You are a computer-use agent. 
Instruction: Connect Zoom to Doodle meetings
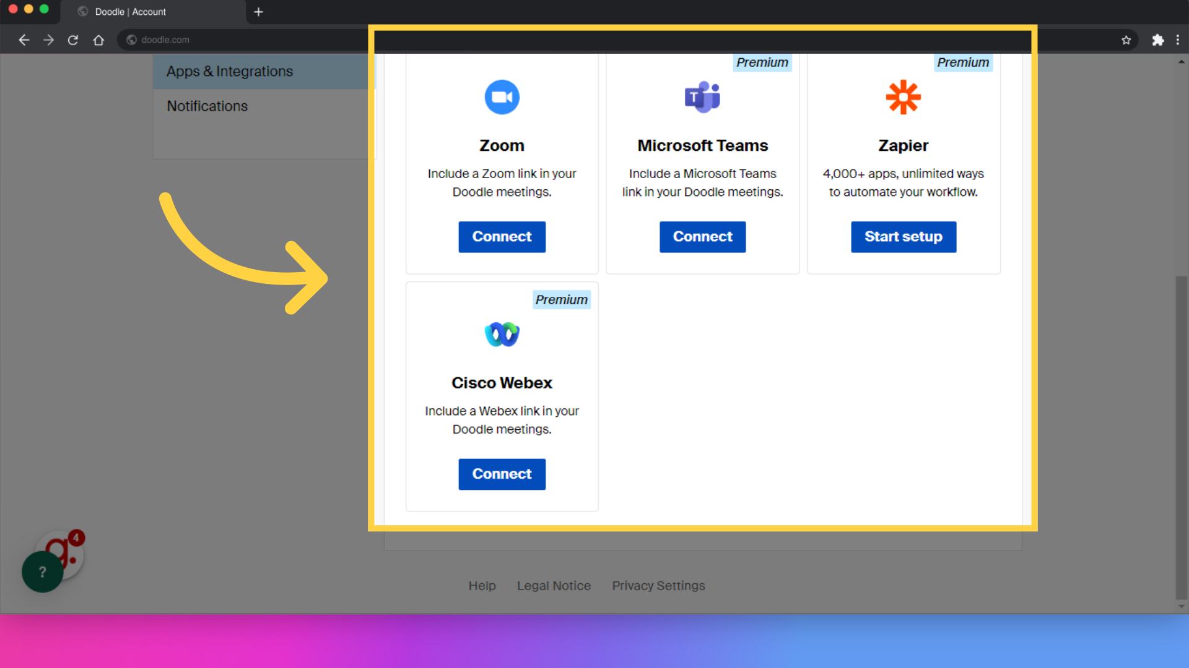tap(502, 236)
